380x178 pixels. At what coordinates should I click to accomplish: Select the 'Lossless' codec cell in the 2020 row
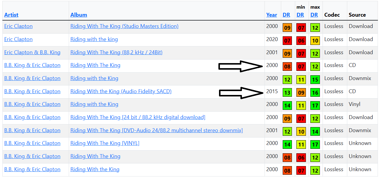coord(334,39)
